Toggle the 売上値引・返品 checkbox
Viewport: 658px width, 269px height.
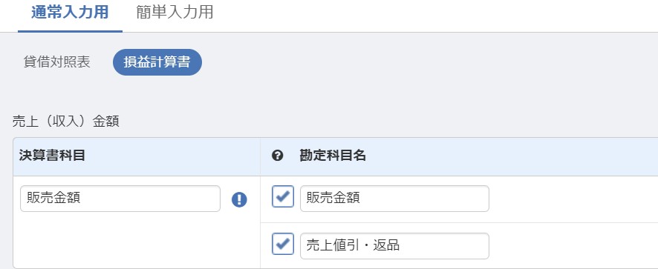[283, 244]
